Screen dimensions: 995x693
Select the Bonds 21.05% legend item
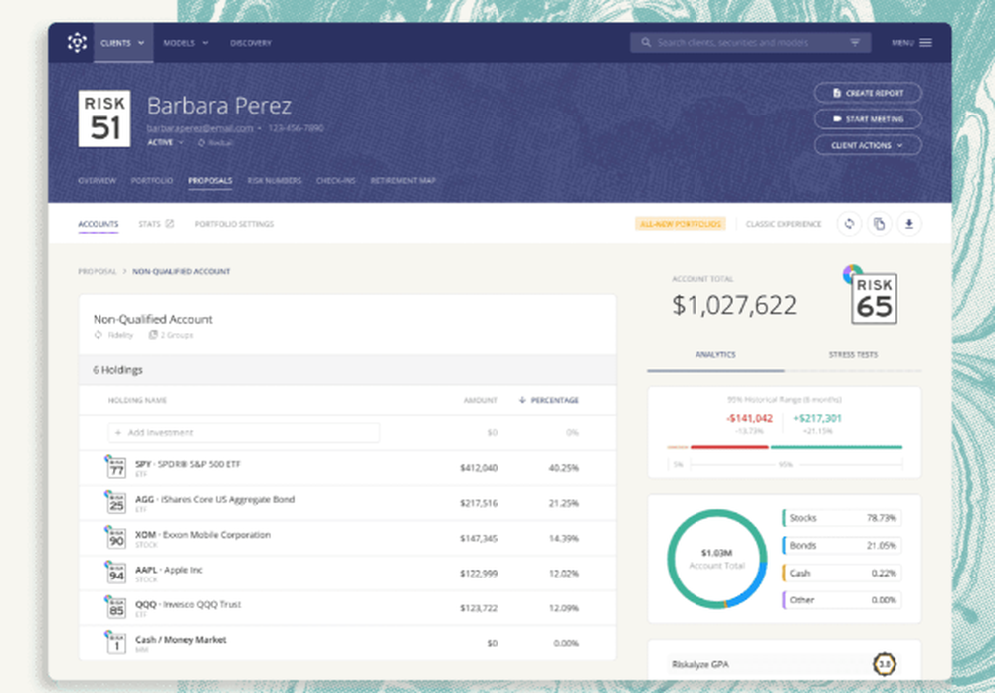[x=842, y=545]
